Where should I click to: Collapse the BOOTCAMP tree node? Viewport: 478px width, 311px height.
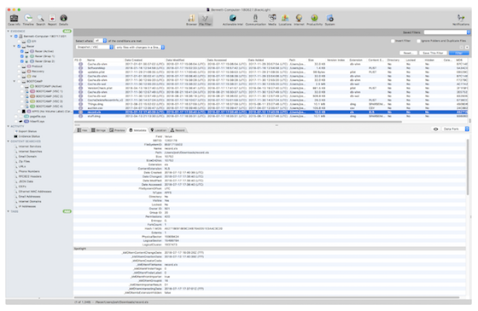[x=15, y=81]
